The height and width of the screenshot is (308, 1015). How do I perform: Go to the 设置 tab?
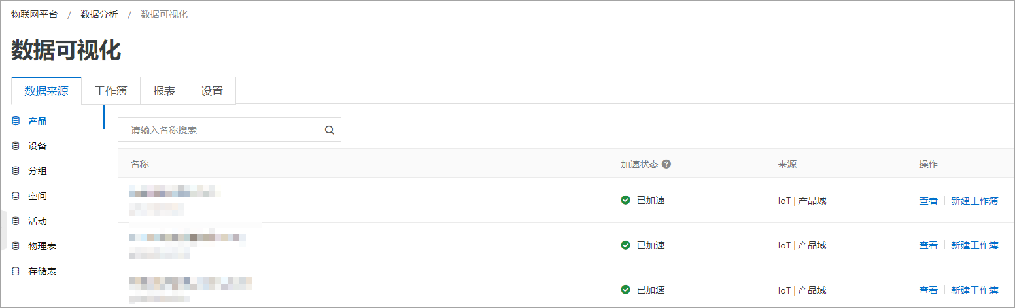coord(212,91)
